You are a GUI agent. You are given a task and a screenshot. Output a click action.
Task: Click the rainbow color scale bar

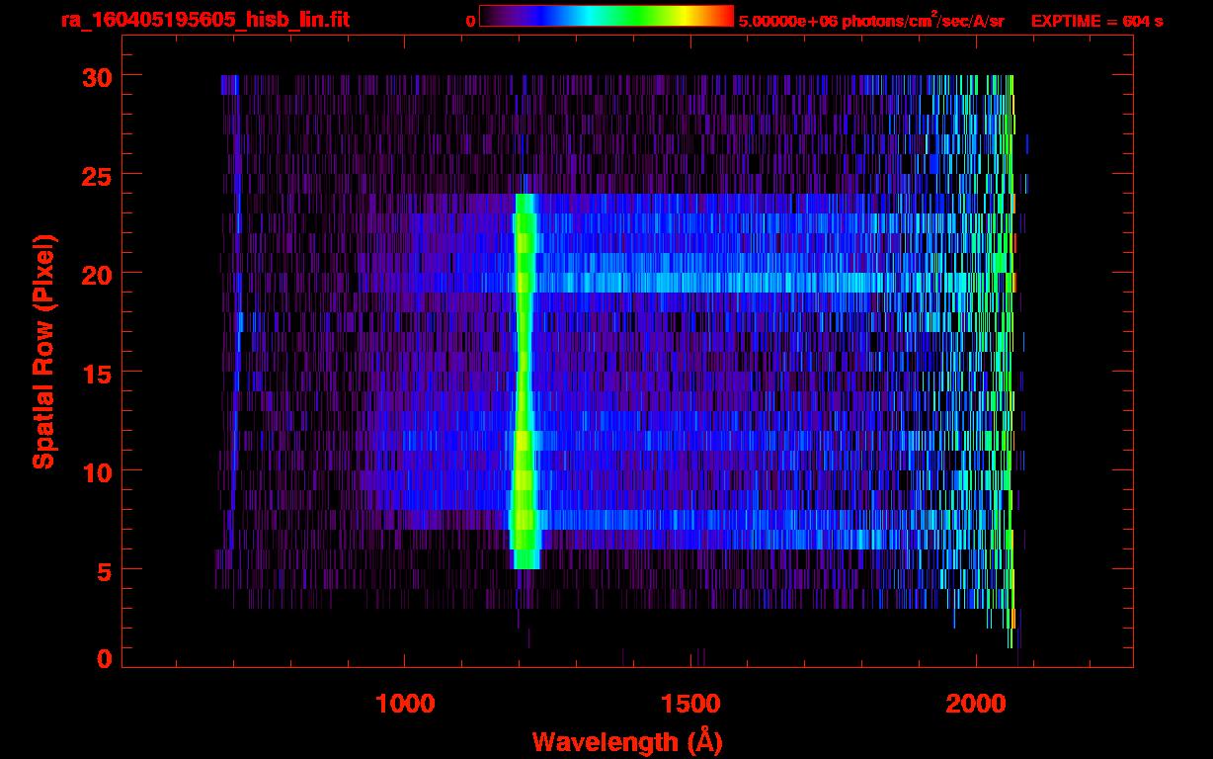[606, 16]
